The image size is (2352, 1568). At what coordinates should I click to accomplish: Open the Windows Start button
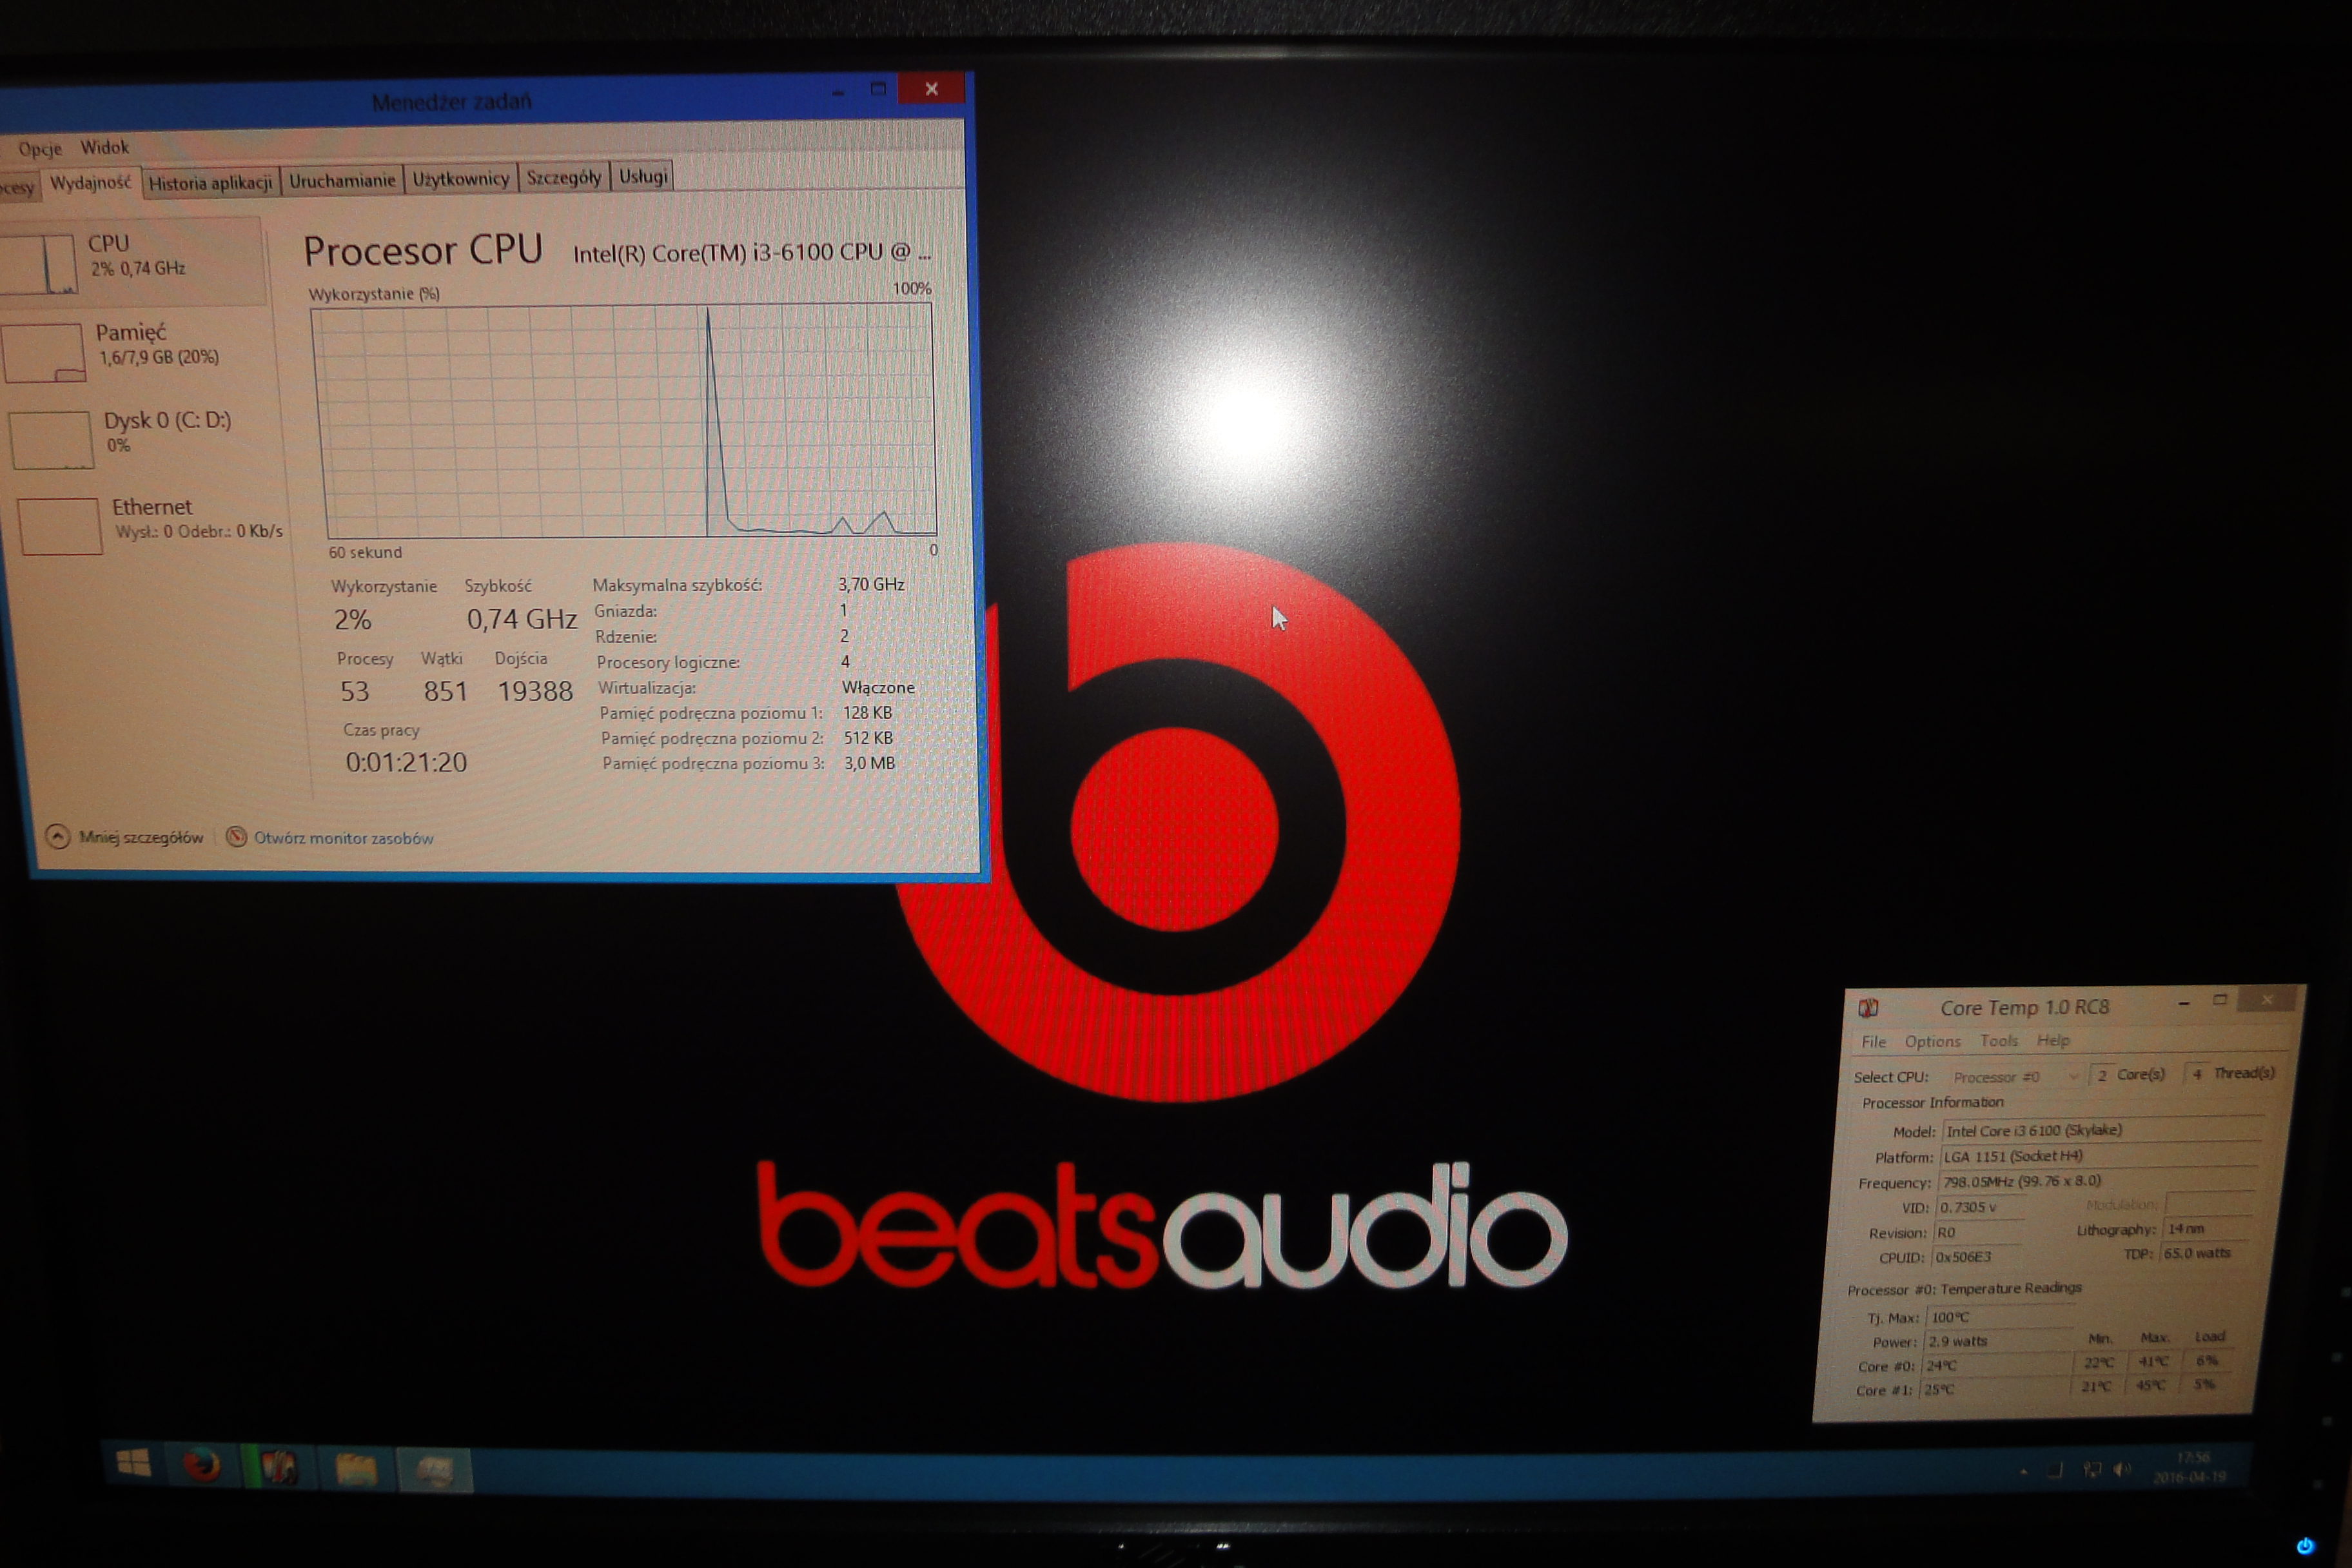pyautogui.click(x=133, y=1464)
